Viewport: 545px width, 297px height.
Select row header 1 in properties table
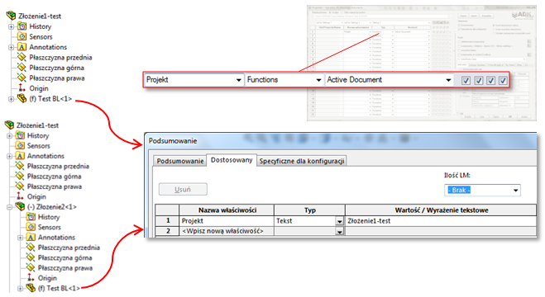tap(167, 221)
